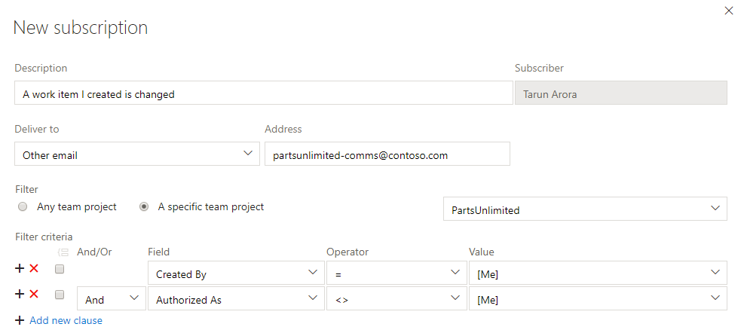Image resolution: width=744 pixels, height=333 pixels.
Task: Expand the PartsUnlimited project dropdown
Action: tap(585, 209)
